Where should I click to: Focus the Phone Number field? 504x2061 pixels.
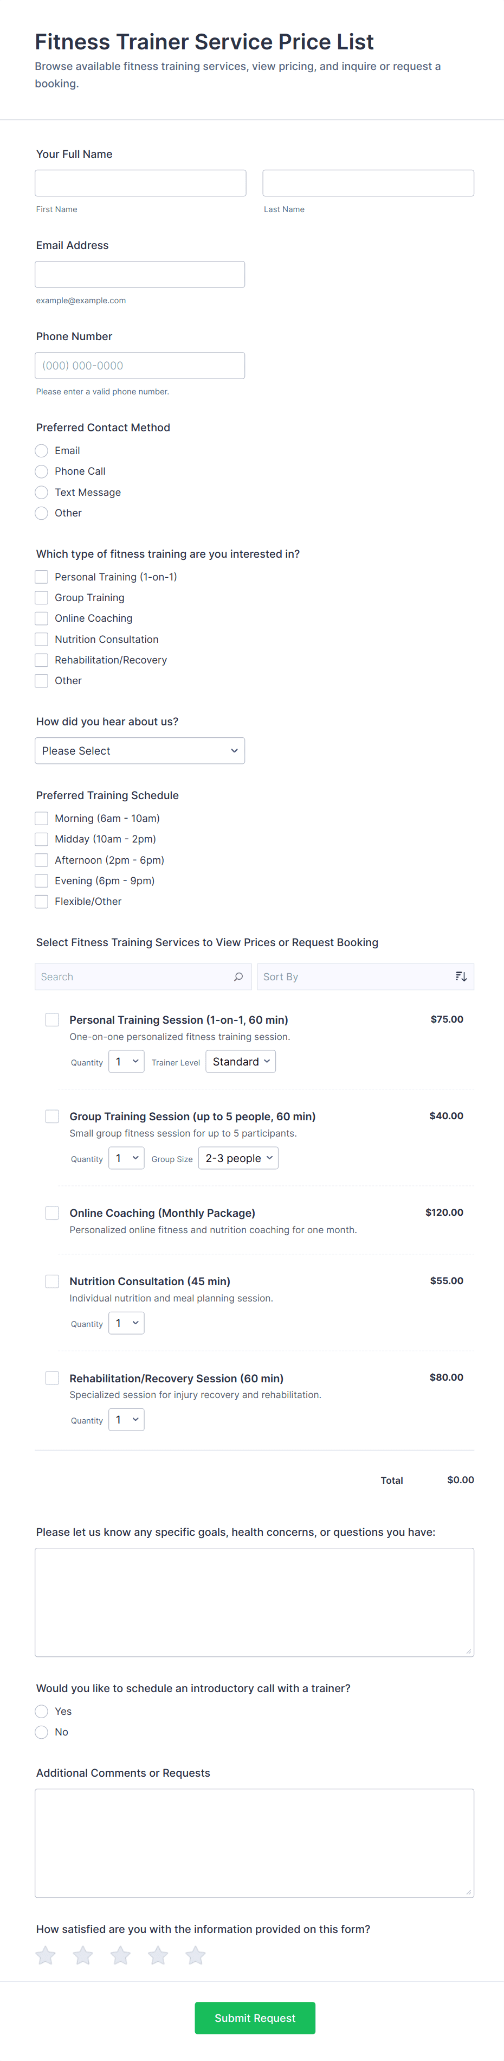point(140,366)
